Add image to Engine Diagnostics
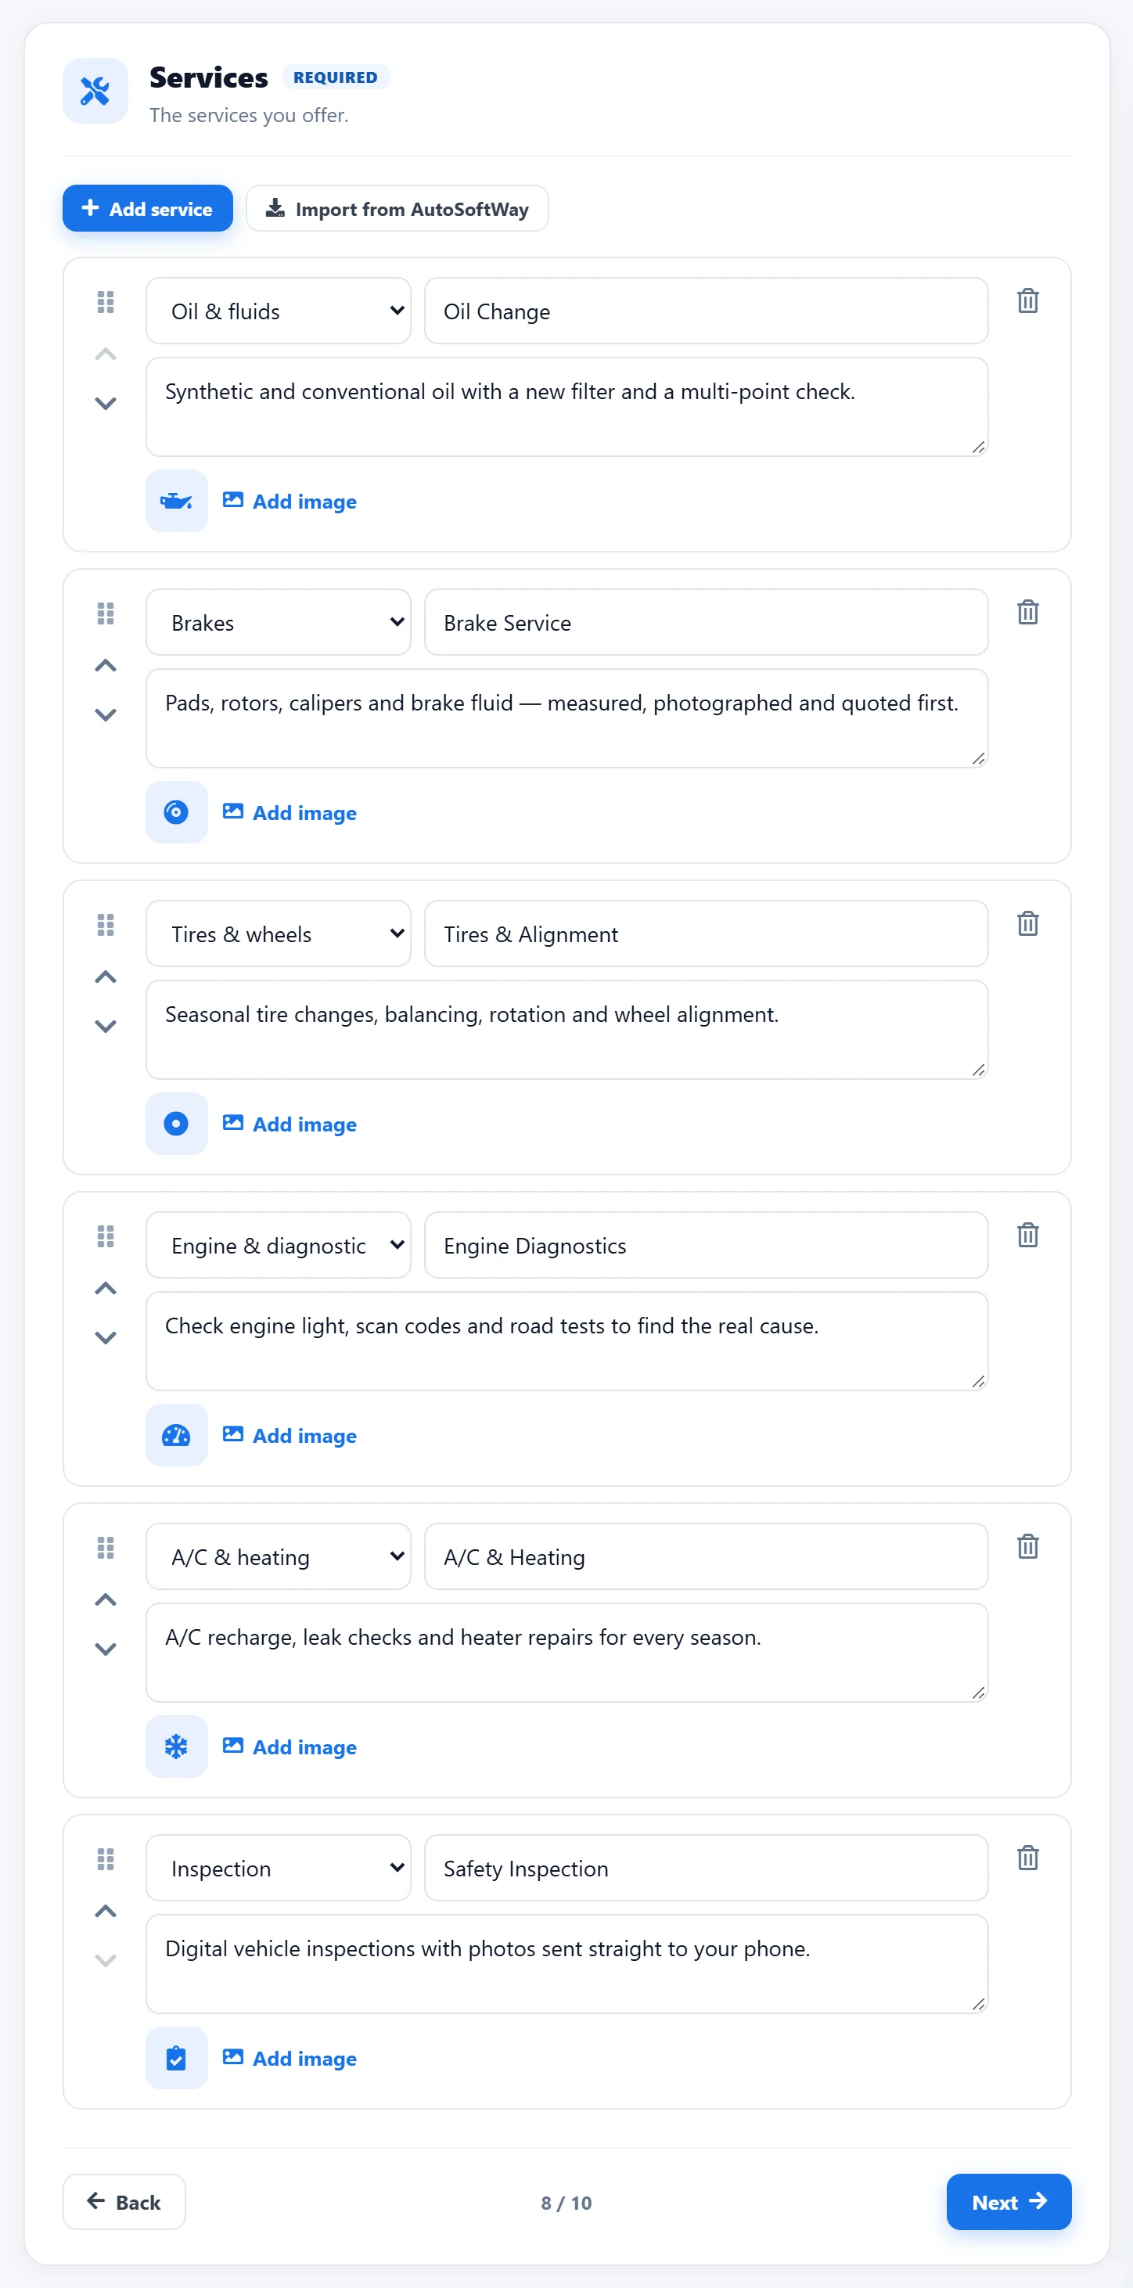1133x2288 pixels. tap(290, 1435)
